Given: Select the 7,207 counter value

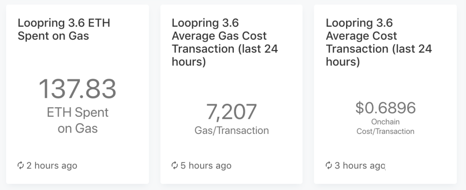Looking at the screenshot, I should [x=232, y=112].
